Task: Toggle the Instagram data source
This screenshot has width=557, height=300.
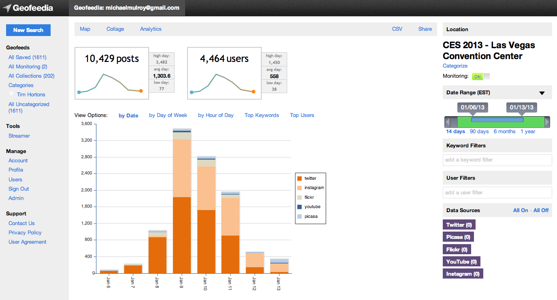Action: [x=463, y=274]
